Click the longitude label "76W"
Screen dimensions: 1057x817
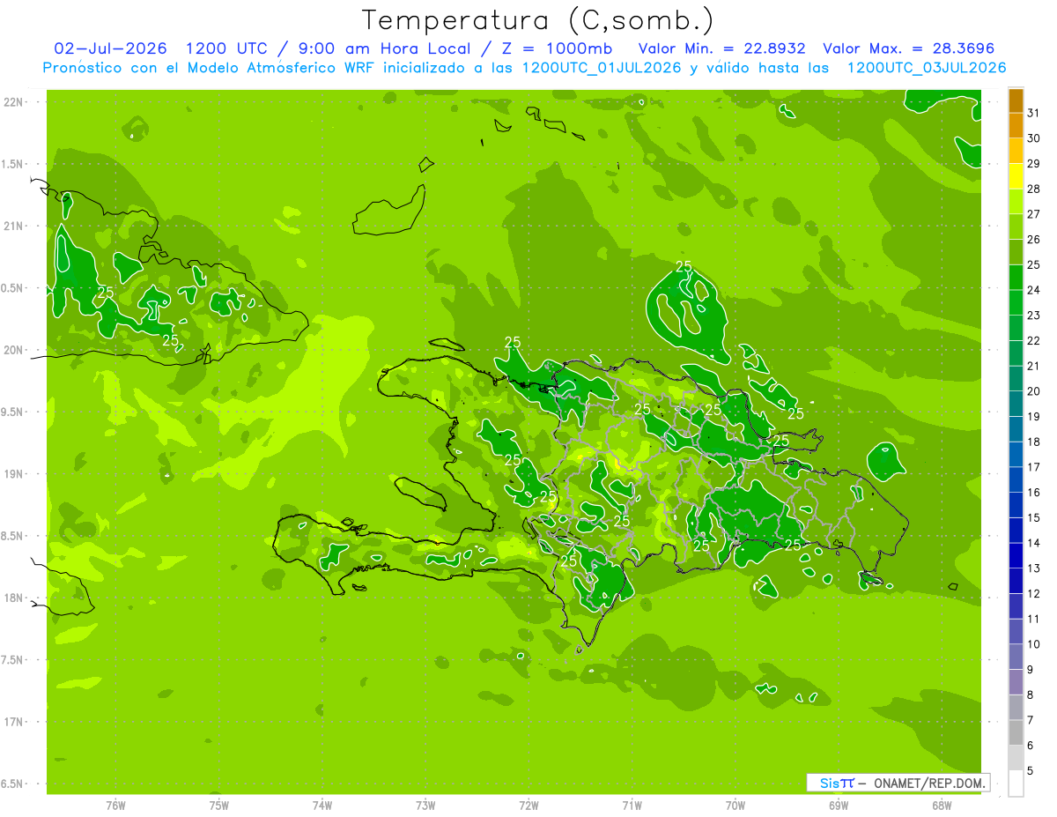(115, 806)
